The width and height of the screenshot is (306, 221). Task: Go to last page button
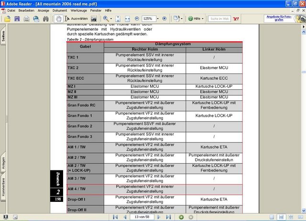point(168,217)
